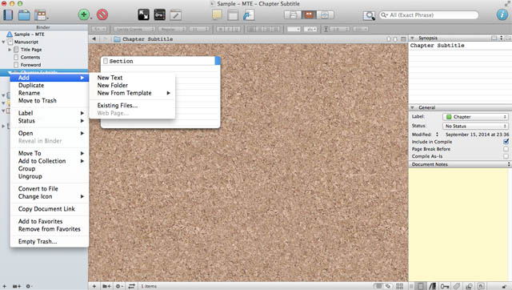
Task: Open the Label dropdown showing Chapter
Action: pos(475,117)
